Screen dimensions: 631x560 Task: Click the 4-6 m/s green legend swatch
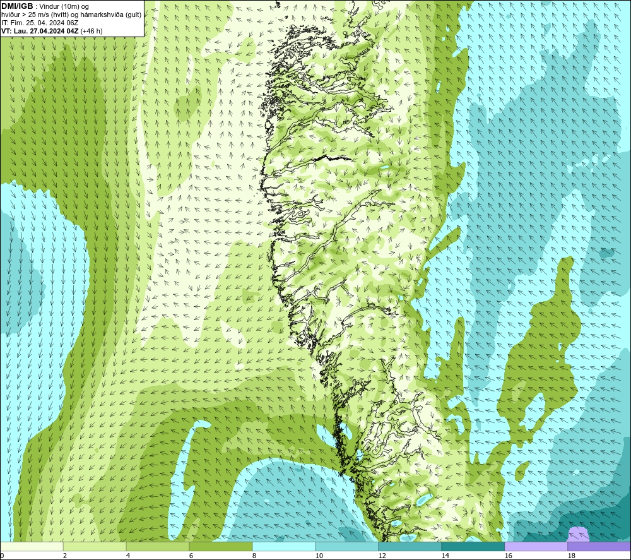pos(158,546)
